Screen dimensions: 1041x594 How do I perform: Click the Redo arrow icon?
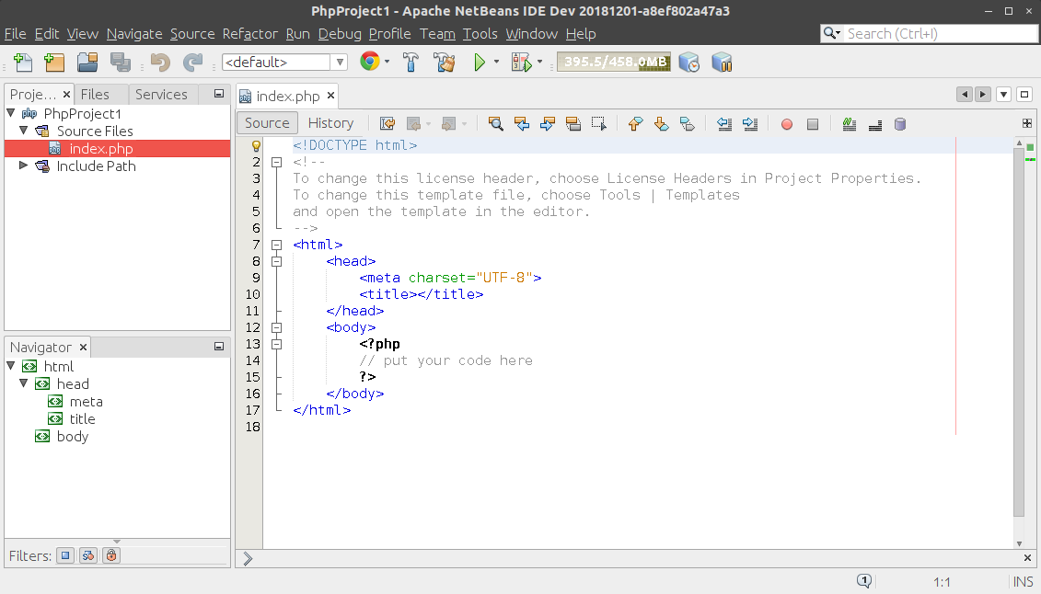pos(192,63)
